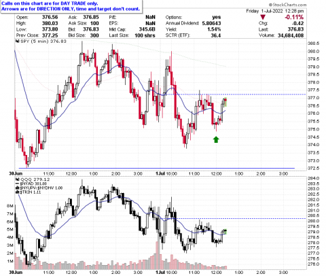Click the Options value 'yes'
This screenshot has width=326, height=276.
point(217,17)
